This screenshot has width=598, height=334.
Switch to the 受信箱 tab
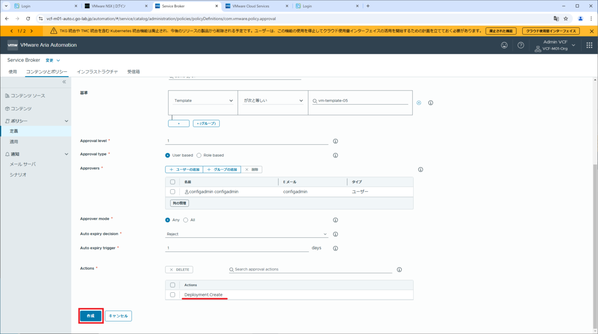click(134, 72)
